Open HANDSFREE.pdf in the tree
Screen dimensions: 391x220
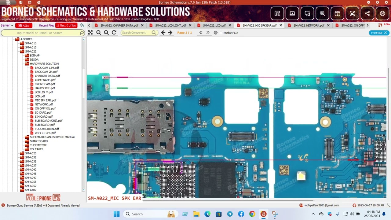click(x=45, y=88)
